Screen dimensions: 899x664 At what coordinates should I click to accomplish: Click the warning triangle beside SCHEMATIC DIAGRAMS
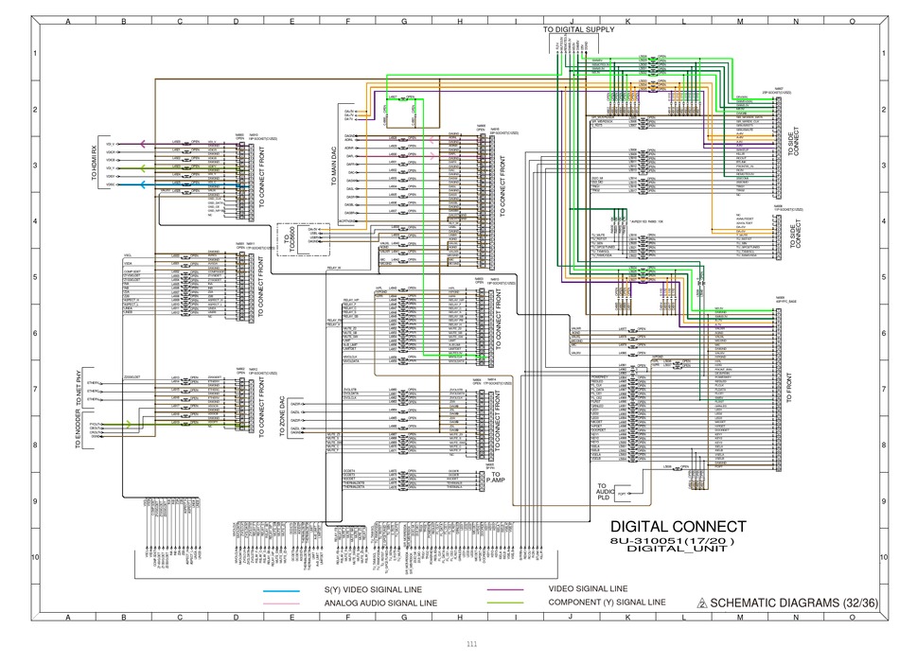click(x=702, y=603)
